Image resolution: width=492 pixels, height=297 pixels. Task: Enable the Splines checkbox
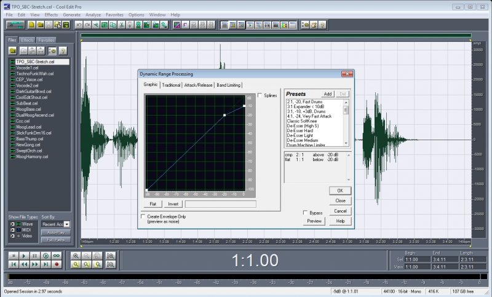260,95
